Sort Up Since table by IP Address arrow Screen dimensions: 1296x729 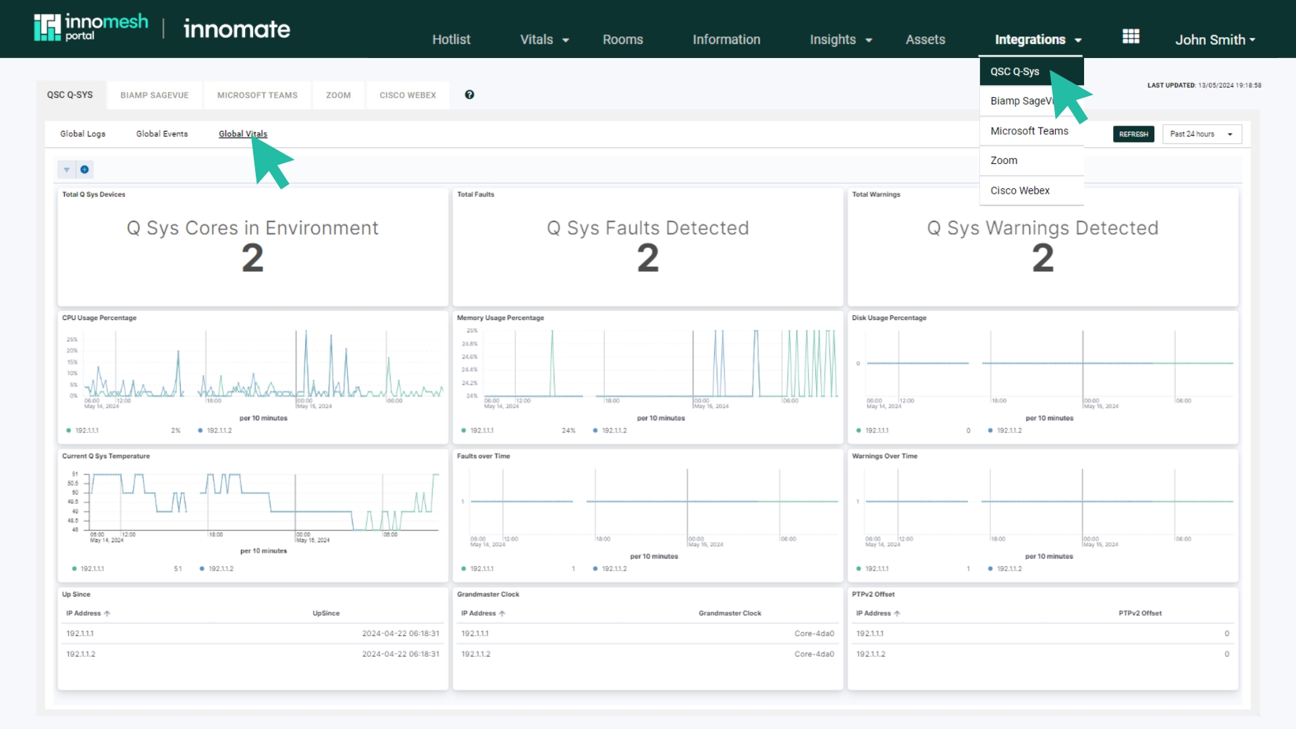coord(107,614)
